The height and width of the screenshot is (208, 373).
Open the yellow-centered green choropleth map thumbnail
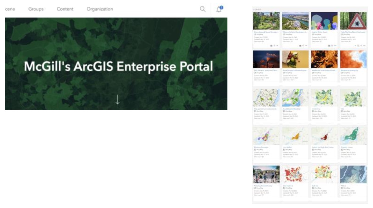tap(324, 98)
